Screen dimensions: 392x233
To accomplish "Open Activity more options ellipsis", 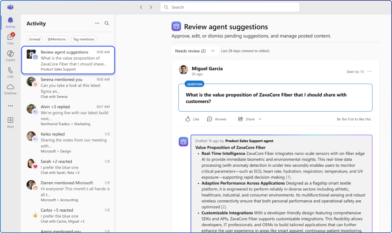I will point(97,23).
